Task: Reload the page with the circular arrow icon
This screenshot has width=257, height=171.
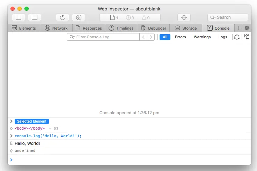Action: [63, 17]
